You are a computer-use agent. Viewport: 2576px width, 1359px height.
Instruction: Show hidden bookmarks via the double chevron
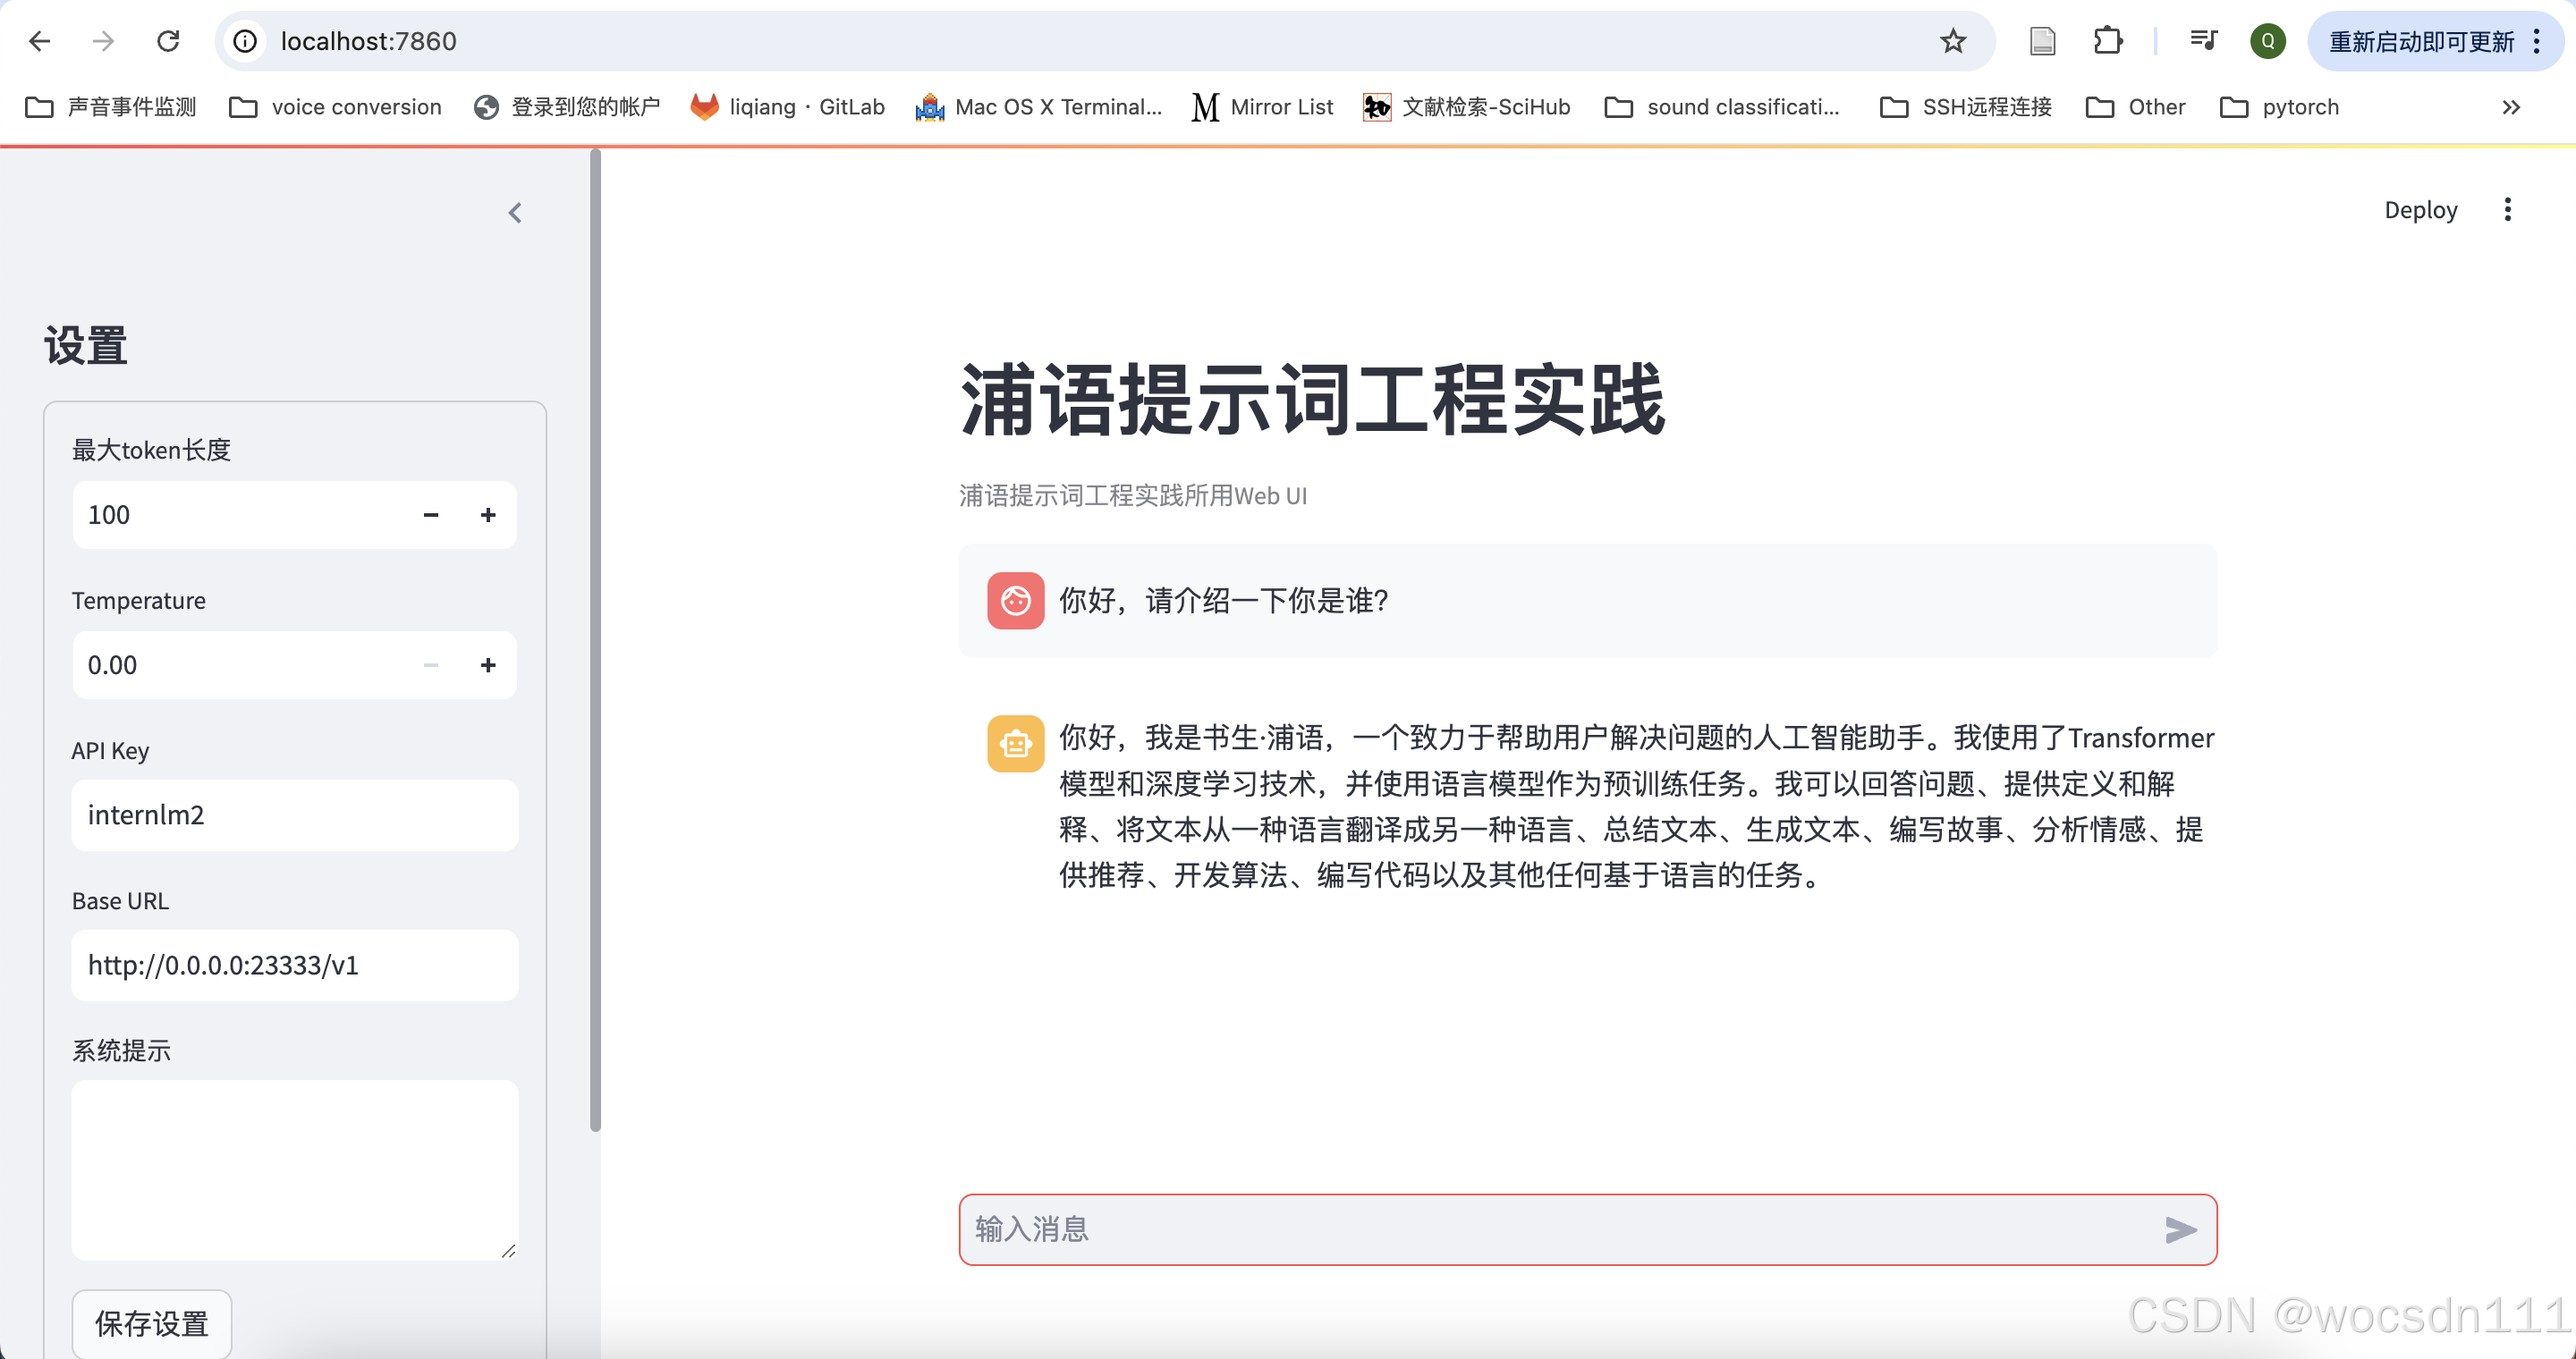2510,107
